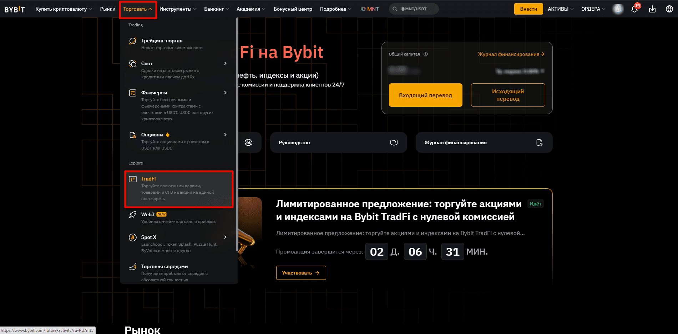The width and height of the screenshot is (678, 334).
Task: Select the Spot trading icon in the menu
Action: (x=132, y=63)
